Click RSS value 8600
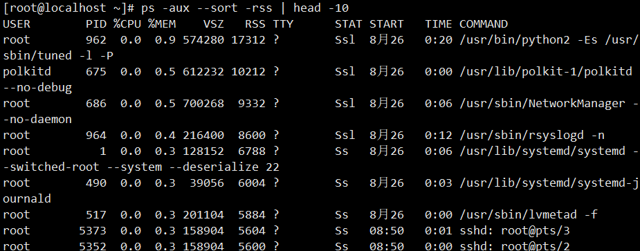 (x=253, y=135)
